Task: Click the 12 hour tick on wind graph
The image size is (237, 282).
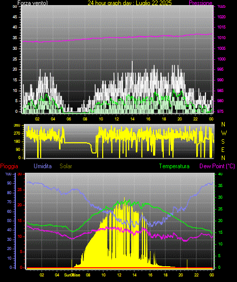Action: click(116, 119)
